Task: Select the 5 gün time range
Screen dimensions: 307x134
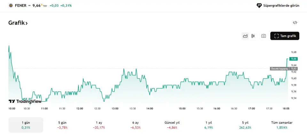Action: [62, 125]
